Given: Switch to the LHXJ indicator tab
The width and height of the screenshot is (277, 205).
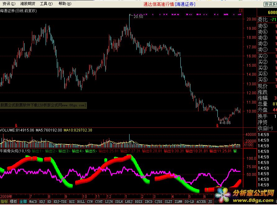Looking at the screenshot, I should (129, 202).
